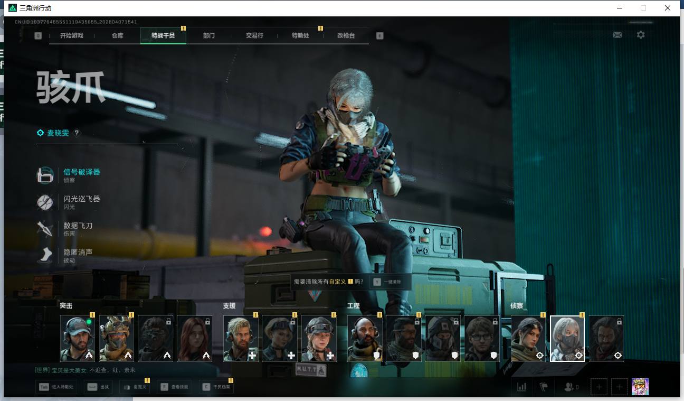Click the 出战 button
This screenshot has width=684, height=401.
pyautogui.click(x=100, y=387)
